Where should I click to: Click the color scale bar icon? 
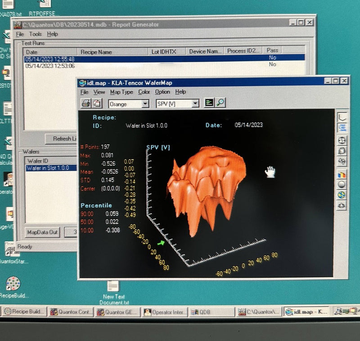pyautogui.click(x=342, y=175)
